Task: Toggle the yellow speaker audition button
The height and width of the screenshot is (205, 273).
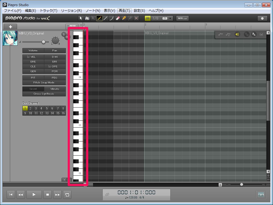Action: 237,34
